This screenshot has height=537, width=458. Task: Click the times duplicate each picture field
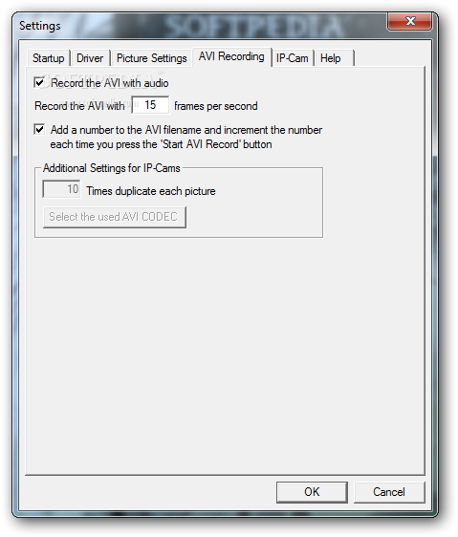[x=62, y=189]
